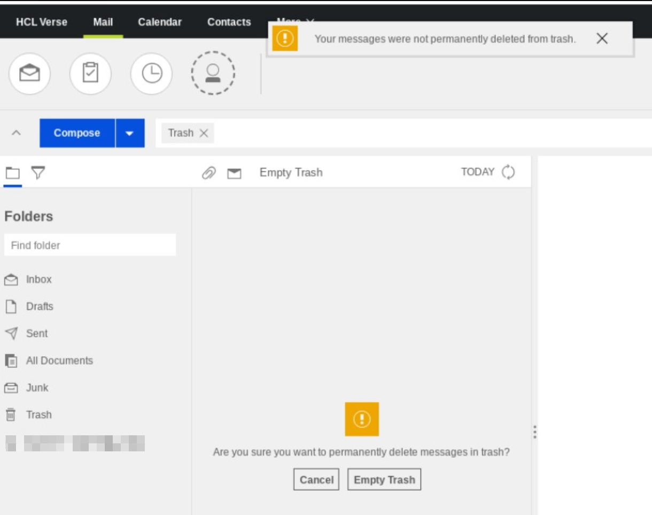Open the Junk folder
Image resolution: width=652 pixels, height=515 pixels.
pyautogui.click(x=37, y=388)
